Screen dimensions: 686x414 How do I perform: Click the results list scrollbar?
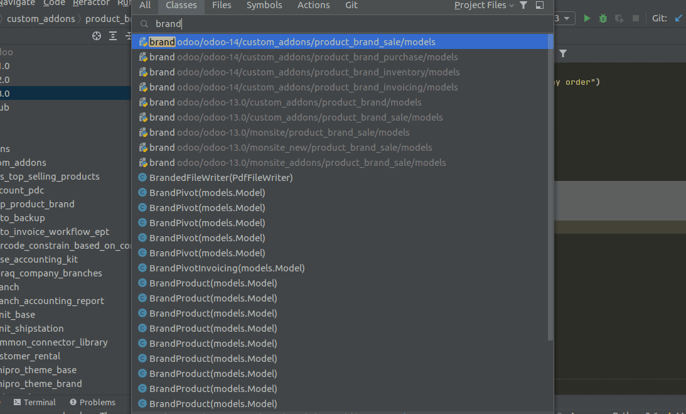(550, 188)
